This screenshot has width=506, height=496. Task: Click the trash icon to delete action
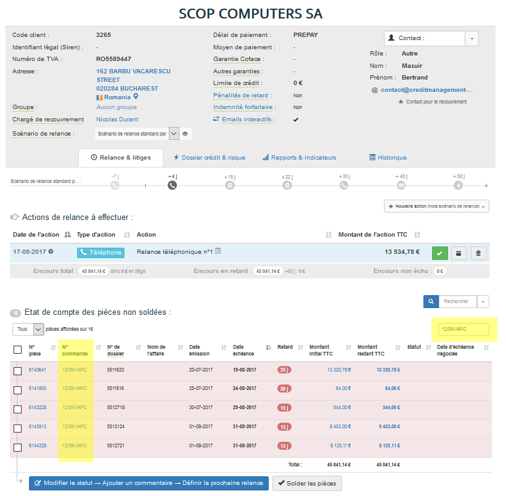[479, 252]
